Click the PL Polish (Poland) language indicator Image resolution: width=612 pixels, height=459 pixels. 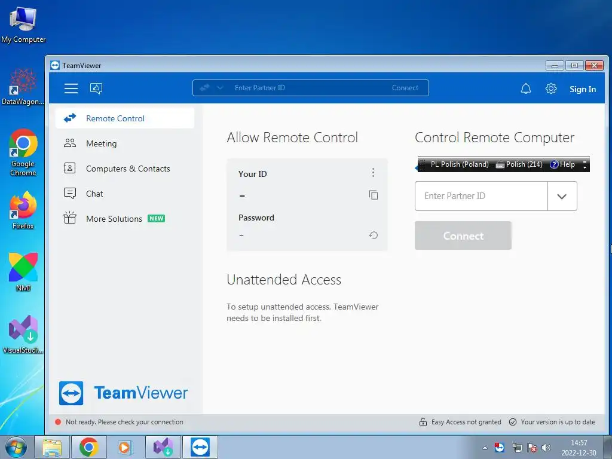pos(460,164)
